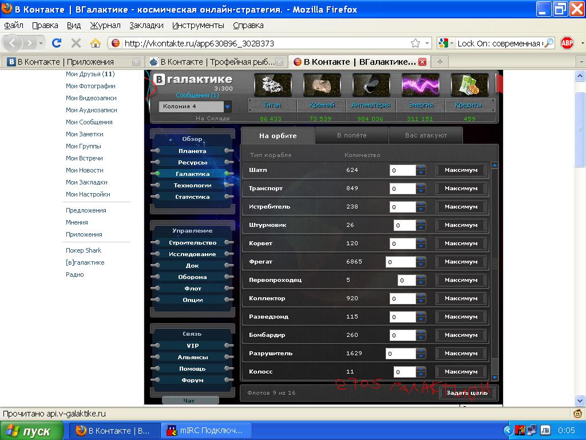This screenshot has width=586, height=440.
Task: Go to browser Home page icon
Action: tap(96, 43)
